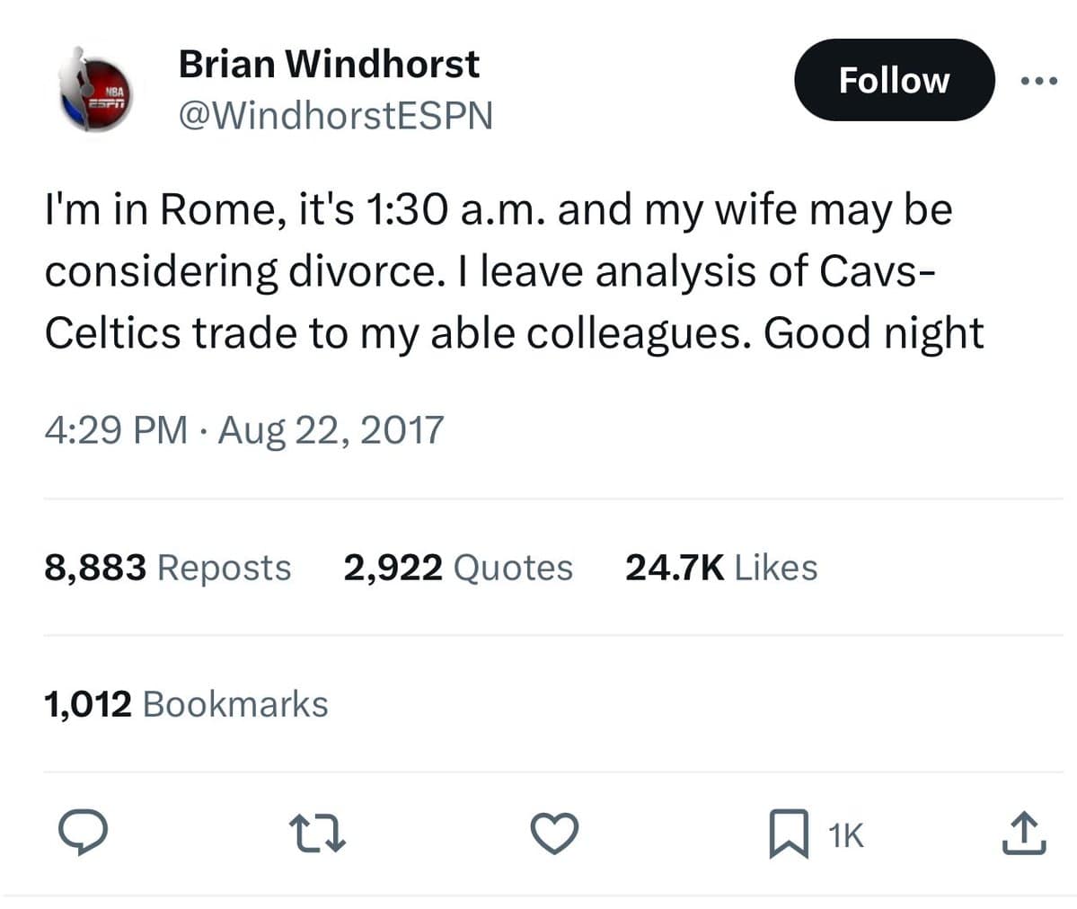Tap the repost arrows icon
Image resolution: width=1077 pixels, height=909 pixels.
click(x=319, y=834)
